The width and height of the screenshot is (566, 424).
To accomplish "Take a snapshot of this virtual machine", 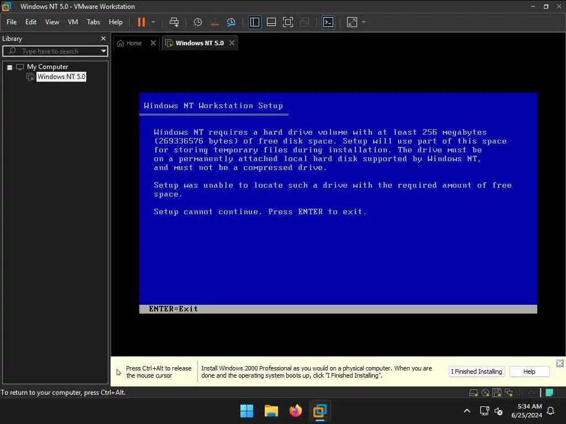I will tap(197, 22).
